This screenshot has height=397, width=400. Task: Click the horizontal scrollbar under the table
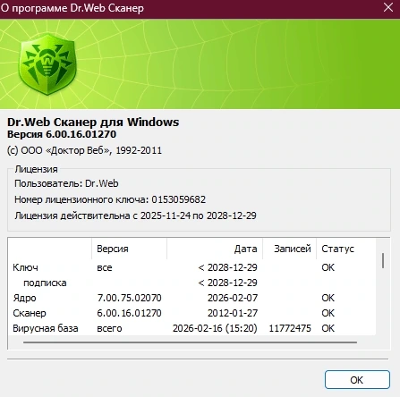190,342
